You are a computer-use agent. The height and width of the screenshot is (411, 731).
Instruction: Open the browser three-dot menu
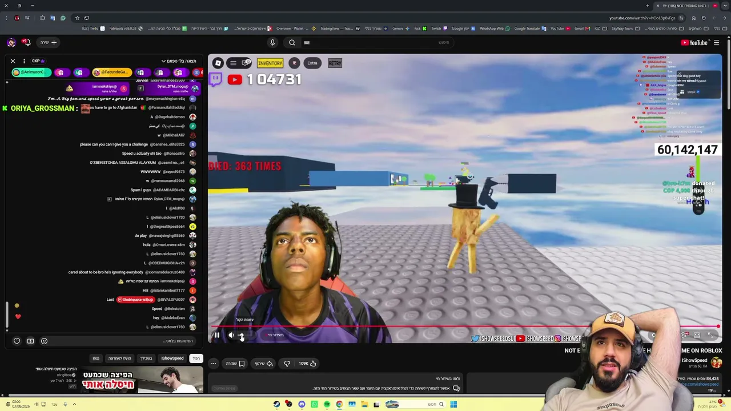click(x=6, y=18)
